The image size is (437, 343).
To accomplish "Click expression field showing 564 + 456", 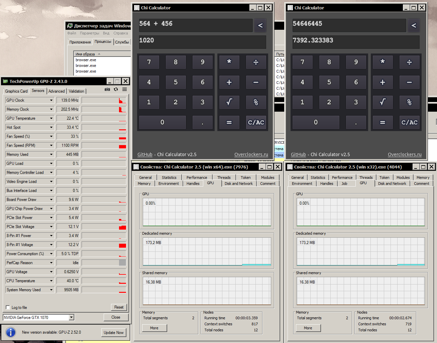I will click(x=196, y=25).
